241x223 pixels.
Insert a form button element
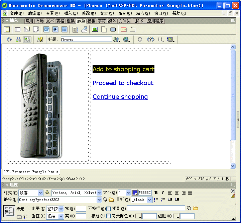tap(113, 29)
